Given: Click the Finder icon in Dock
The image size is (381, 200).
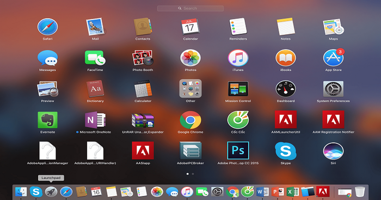Looking at the screenshot, I should pyautogui.click(x=21, y=192).
